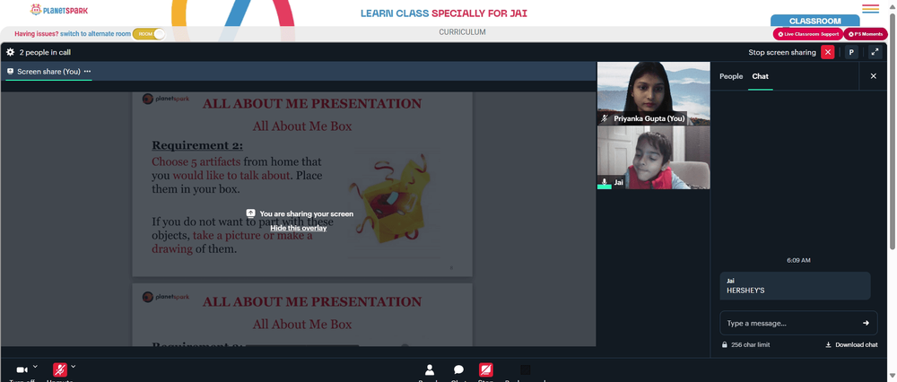Open the hamburger menu at top right
Screen dimensions: 897x382
[x=871, y=9]
